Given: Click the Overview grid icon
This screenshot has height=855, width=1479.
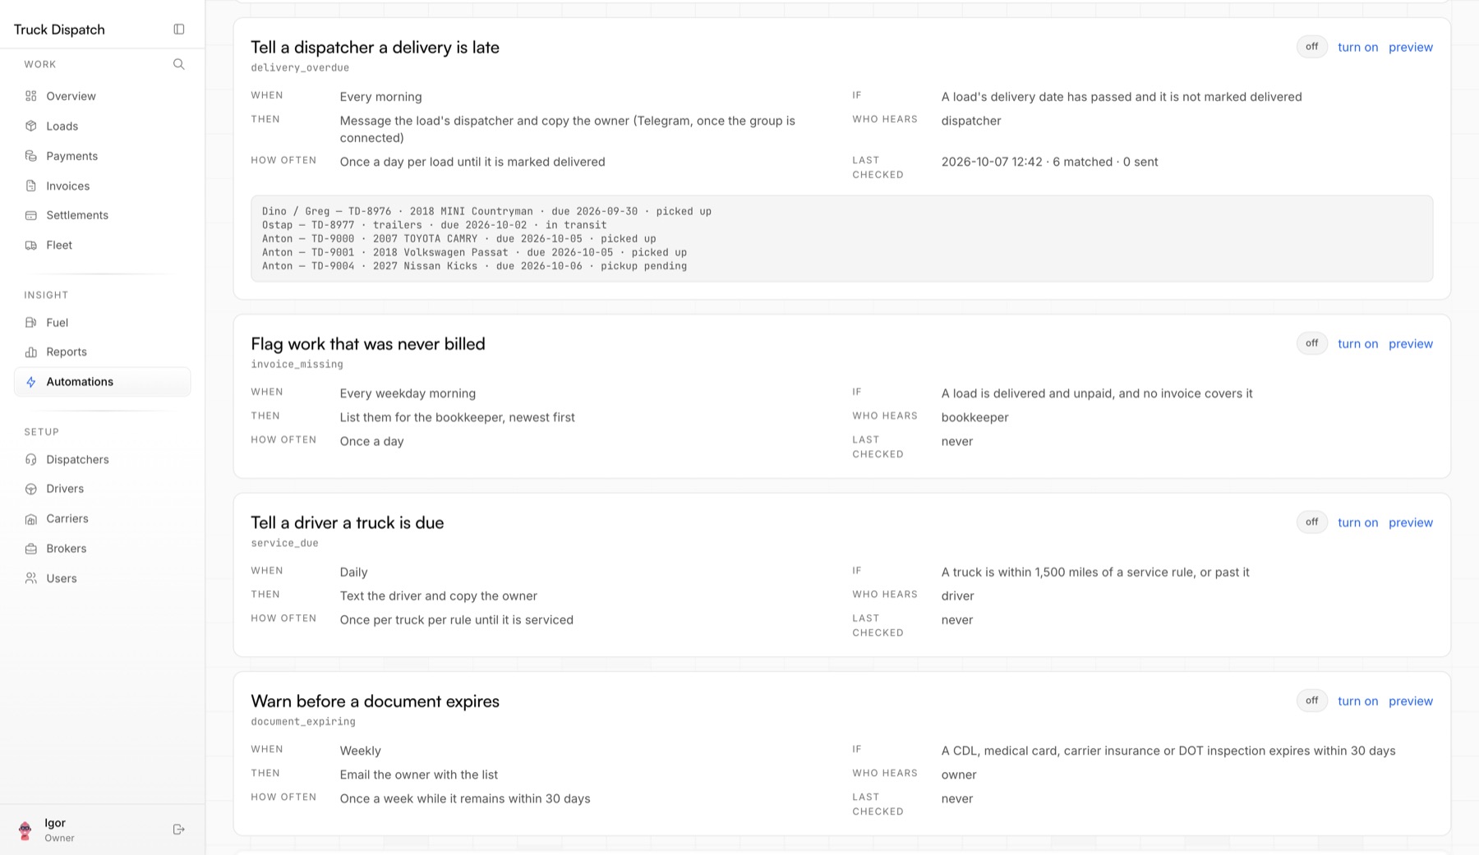Looking at the screenshot, I should click(31, 96).
